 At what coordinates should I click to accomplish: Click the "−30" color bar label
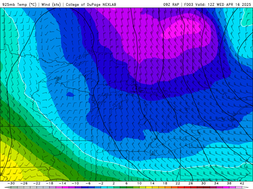point(11,183)
